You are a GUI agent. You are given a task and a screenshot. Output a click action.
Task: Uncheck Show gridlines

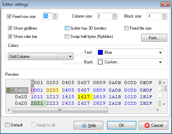10,28
